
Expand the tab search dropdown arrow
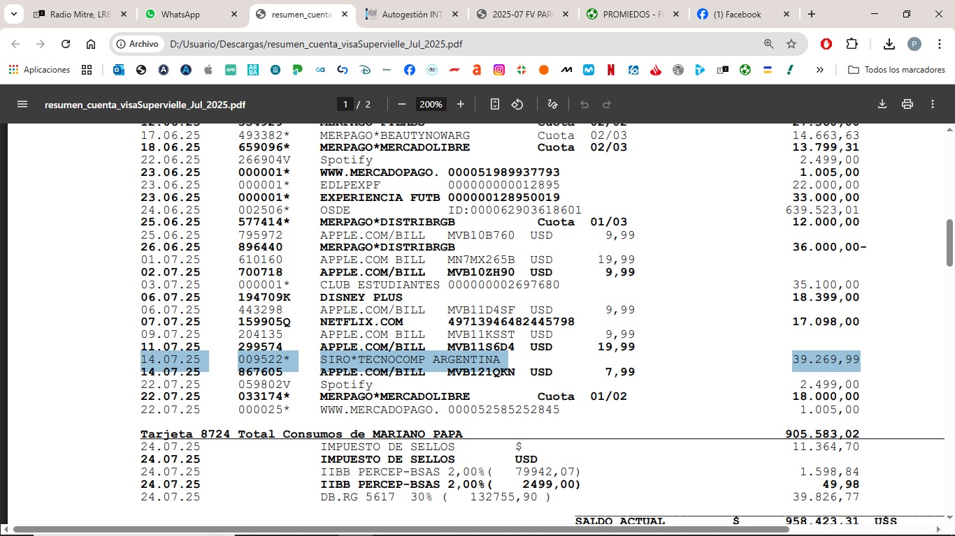pos(13,14)
